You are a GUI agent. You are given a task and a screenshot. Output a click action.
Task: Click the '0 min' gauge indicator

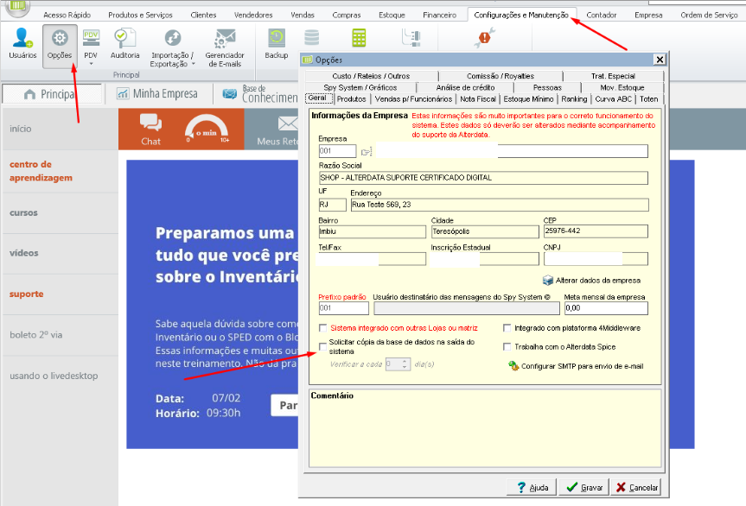pyautogui.click(x=207, y=130)
